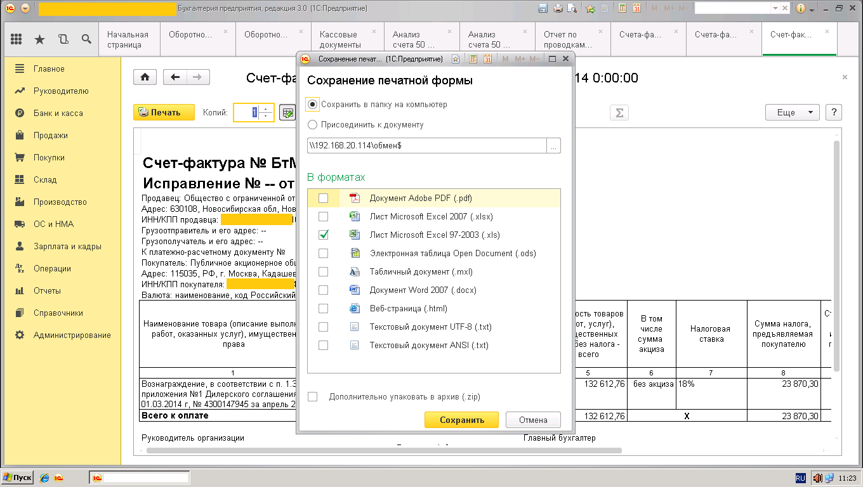Open the Зарплата и кадры section

tap(67, 246)
